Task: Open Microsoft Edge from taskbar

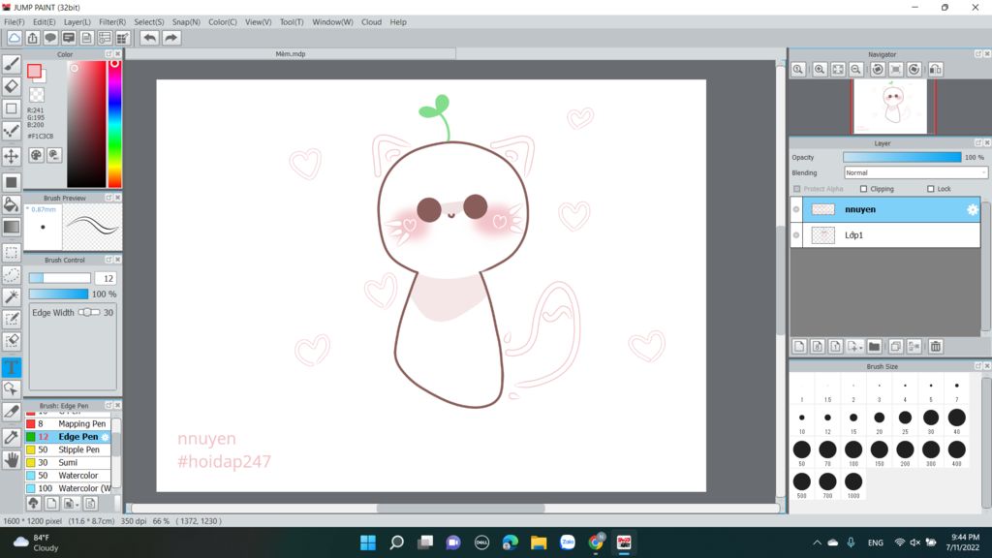Action: [x=510, y=542]
